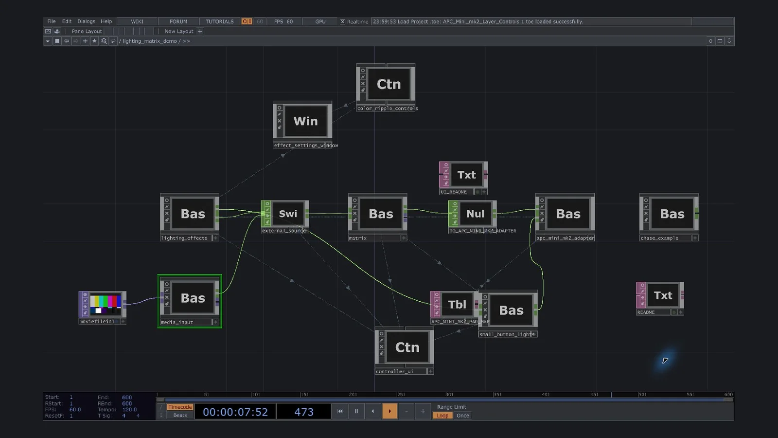The height and width of the screenshot is (438, 778).
Task: Toggle the orange O|I power button
Action: tap(247, 21)
